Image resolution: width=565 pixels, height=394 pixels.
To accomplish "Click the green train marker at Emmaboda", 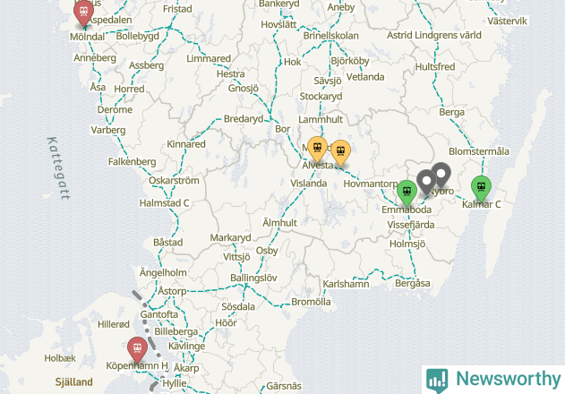I will [407, 193].
